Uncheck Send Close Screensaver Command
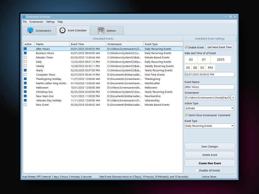Screen dimensions: 259x194 [x=186, y=115]
